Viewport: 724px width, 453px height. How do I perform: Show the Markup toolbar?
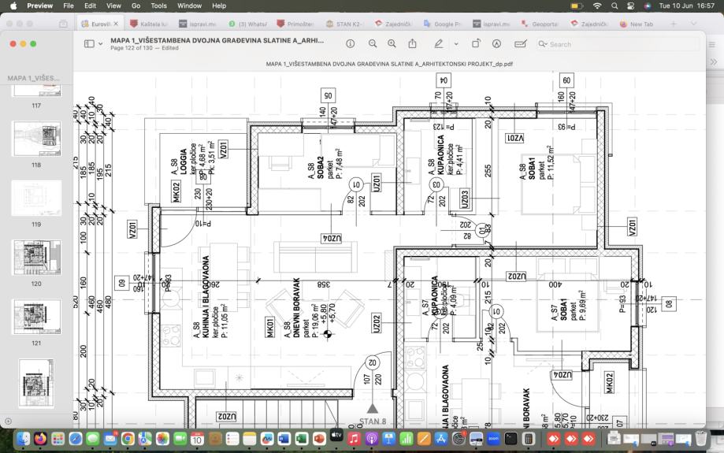(x=496, y=44)
